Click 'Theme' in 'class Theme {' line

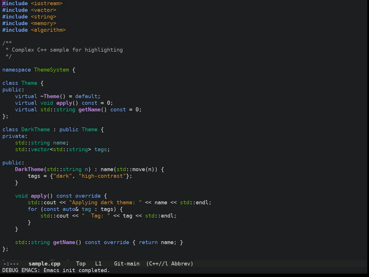(x=29, y=83)
